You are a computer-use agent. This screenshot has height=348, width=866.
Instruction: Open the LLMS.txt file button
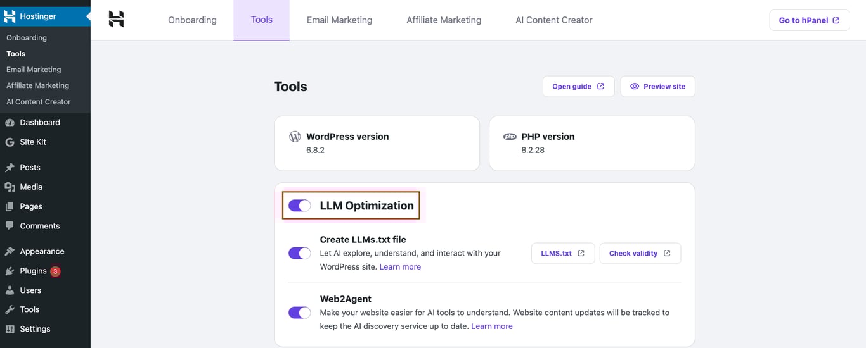(563, 253)
